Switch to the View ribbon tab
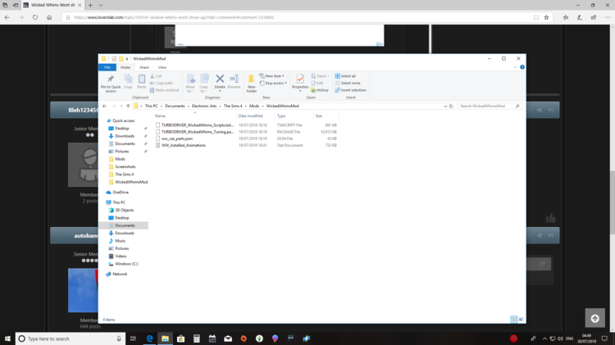 [162, 67]
